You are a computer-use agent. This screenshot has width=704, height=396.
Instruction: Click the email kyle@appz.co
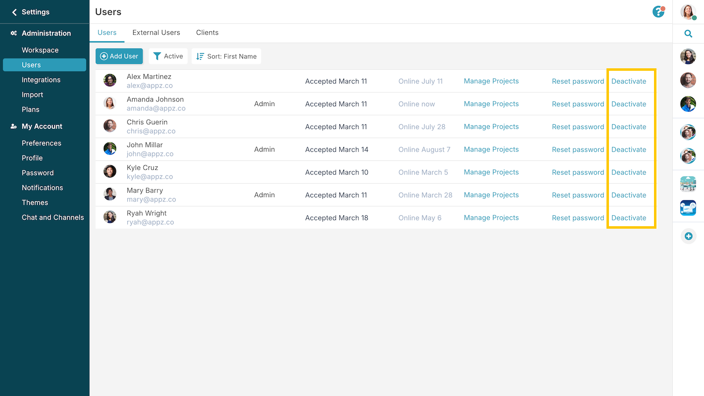pos(150,177)
